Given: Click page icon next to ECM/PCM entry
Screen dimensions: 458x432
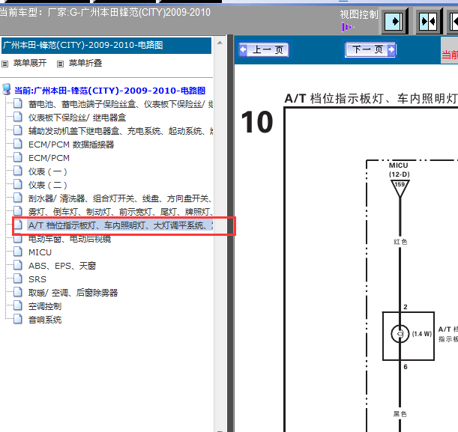Looking at the screenshot, I should 18,157.
